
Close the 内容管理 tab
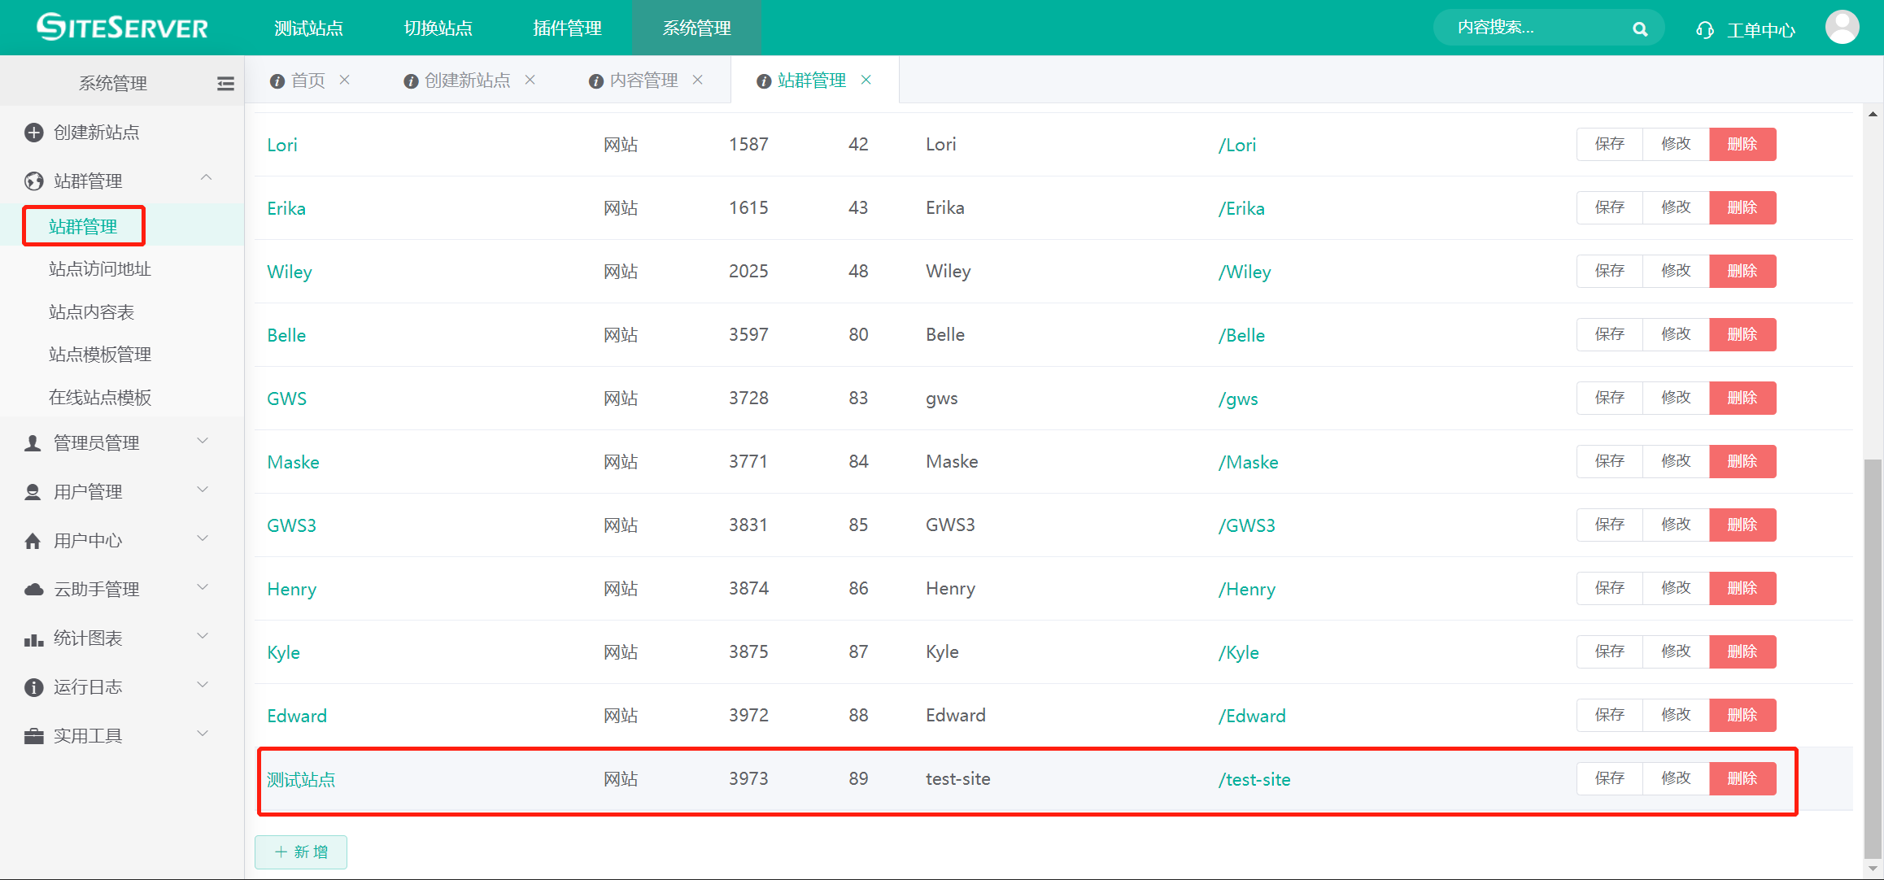coord(698,80)
